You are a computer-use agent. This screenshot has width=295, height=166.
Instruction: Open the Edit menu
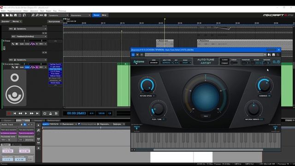coord(14,11)
